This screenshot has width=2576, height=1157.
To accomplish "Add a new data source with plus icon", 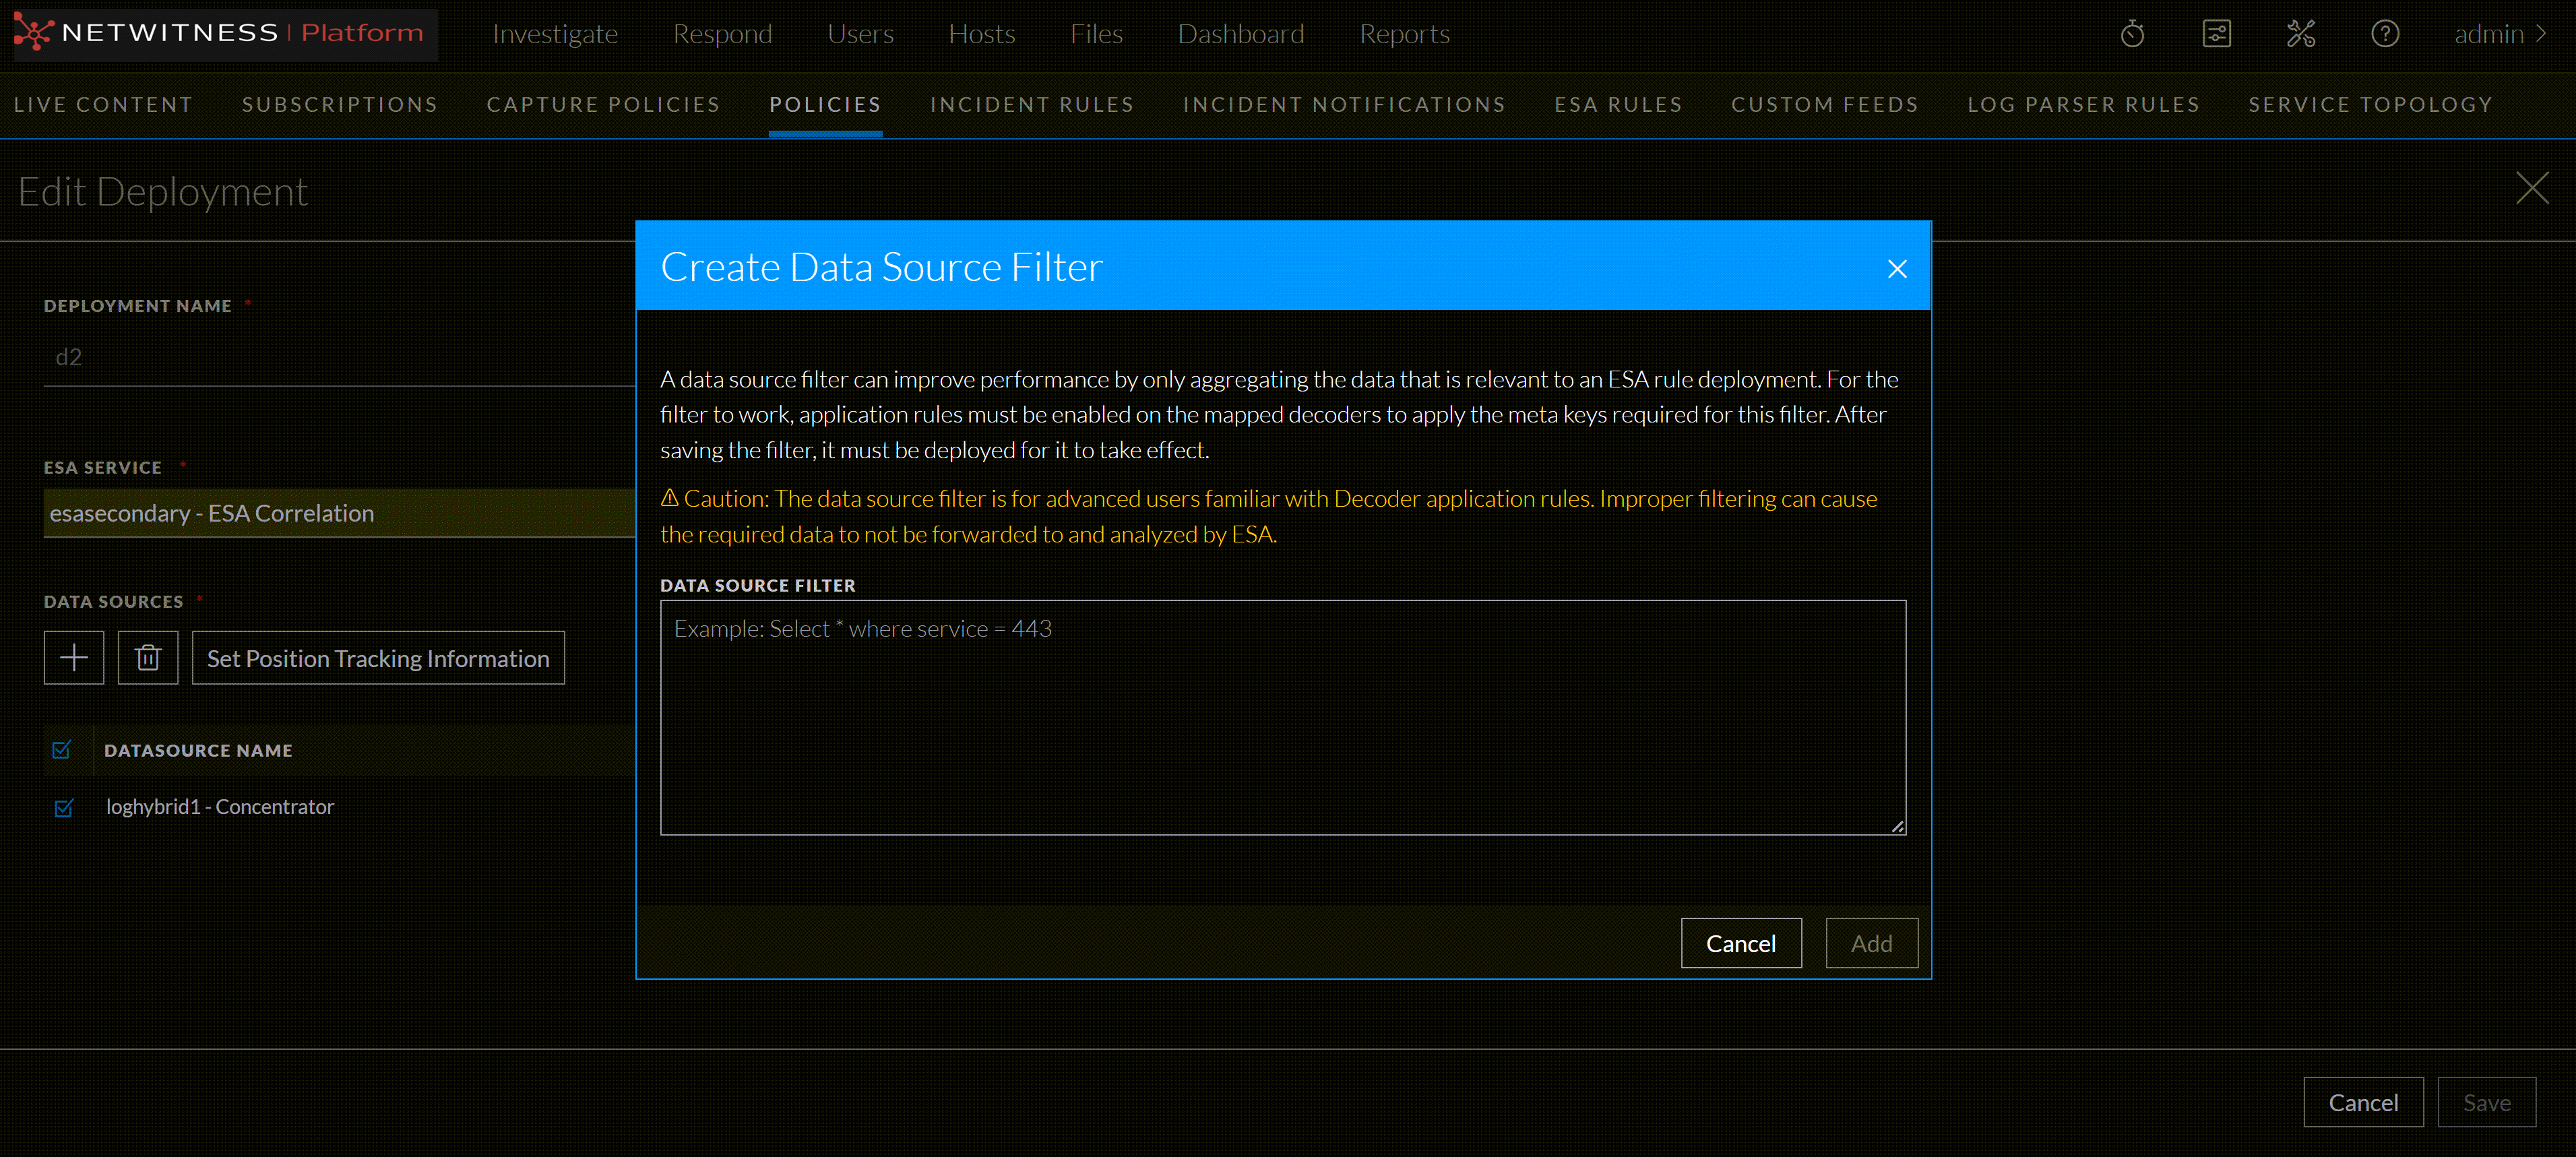I will pos(74,657).
